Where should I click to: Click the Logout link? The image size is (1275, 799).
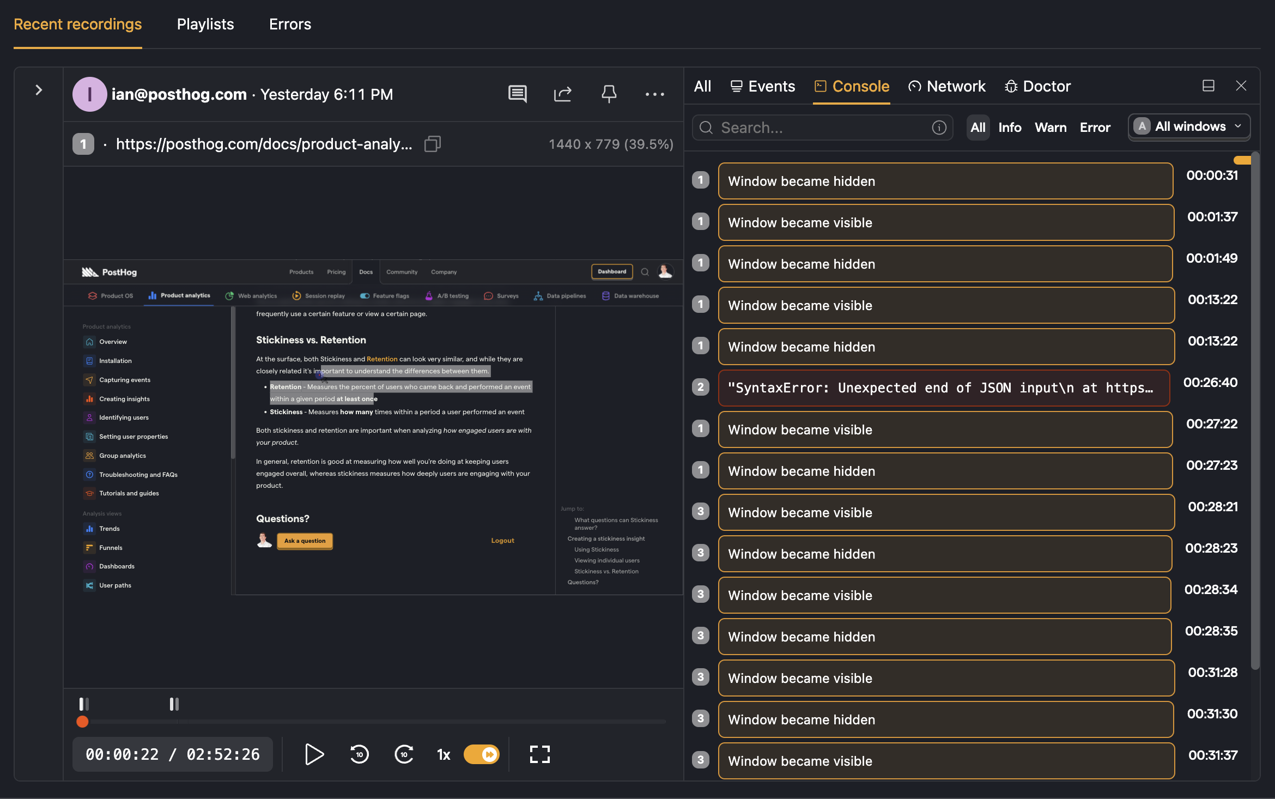click(x=502, y=541)
